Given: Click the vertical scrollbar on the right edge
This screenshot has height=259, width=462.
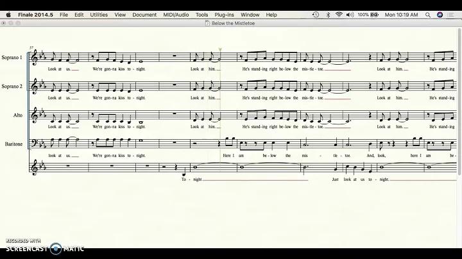Looking at the screenshot, I should (x=459, y=101).
